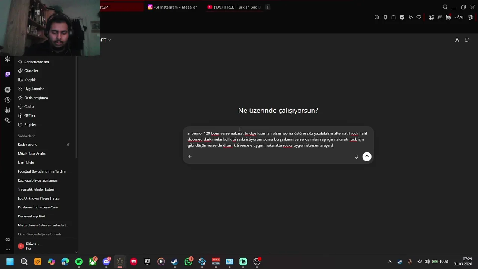This screenshot has width=478, height=269.
Task: Open the GX Control icon at the sidebar bottom
Action: [x=7, y=239]
